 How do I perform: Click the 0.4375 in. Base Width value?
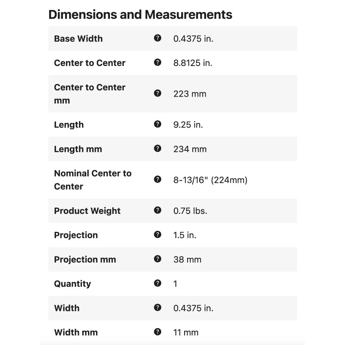pos(193,38)
